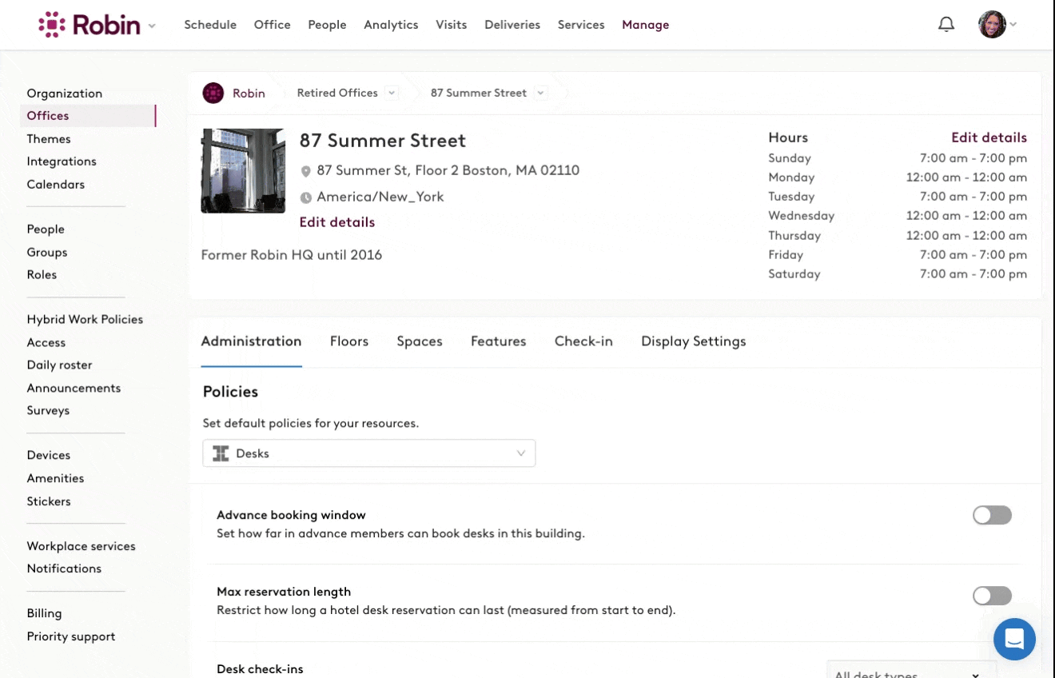Viewport: 1055px width, 678px height.
Task: Open Organization in the sidebar
Action: coord(65,94)
